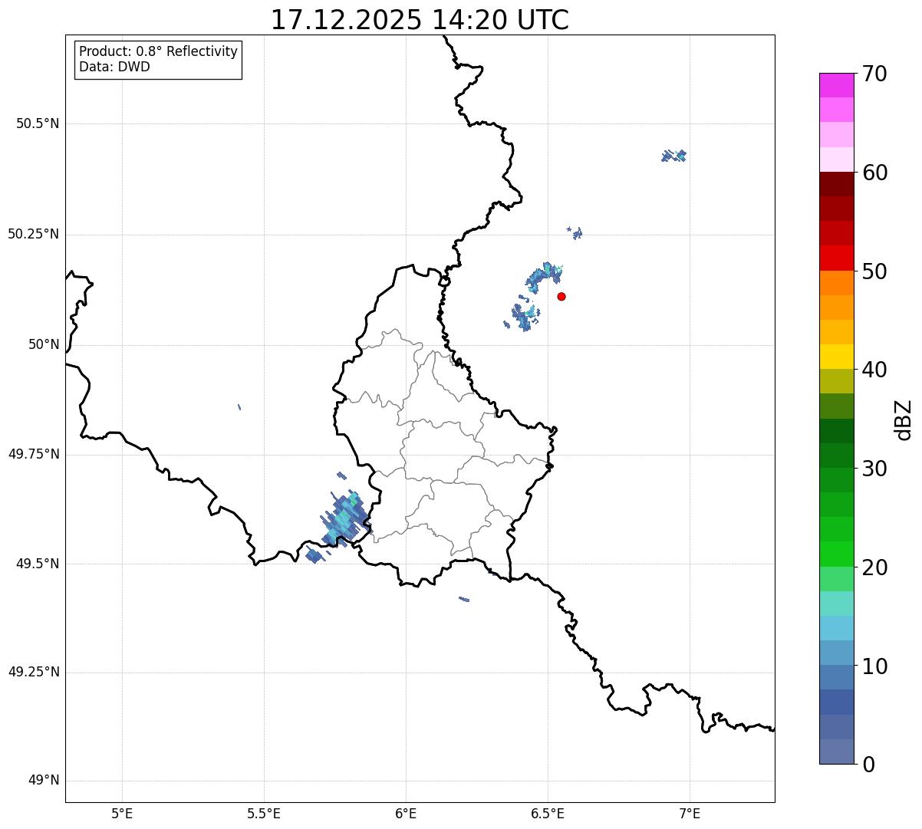Click the "Data: DWD" label
Screen dimensions: 922x829
click(114, 67)
